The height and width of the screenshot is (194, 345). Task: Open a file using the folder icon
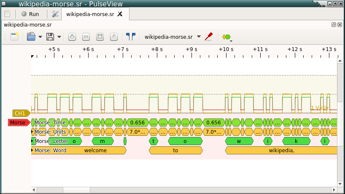click(31, 37)
